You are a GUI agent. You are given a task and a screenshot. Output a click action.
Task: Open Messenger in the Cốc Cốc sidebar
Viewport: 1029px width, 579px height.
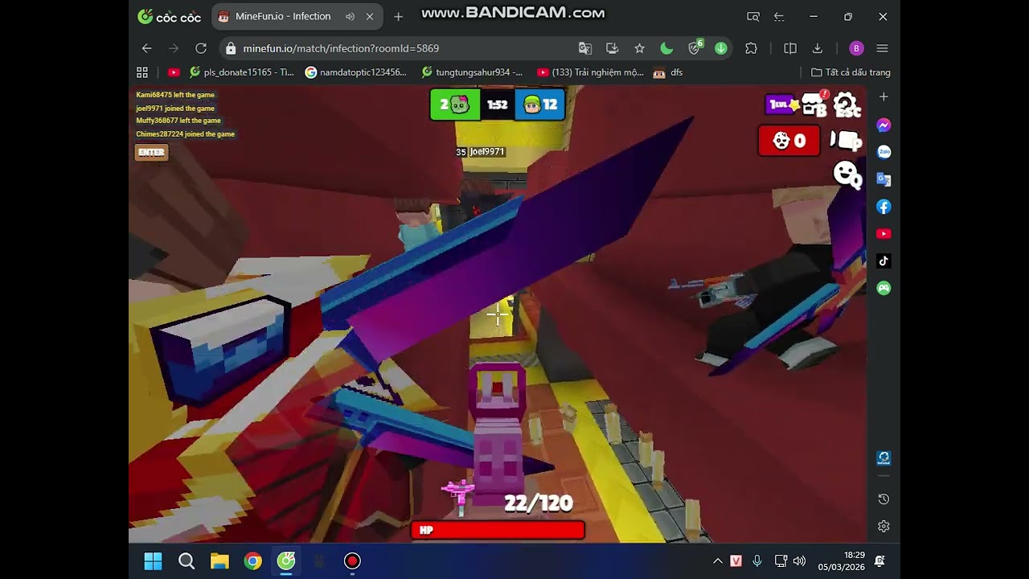click(x=883, y=125)
